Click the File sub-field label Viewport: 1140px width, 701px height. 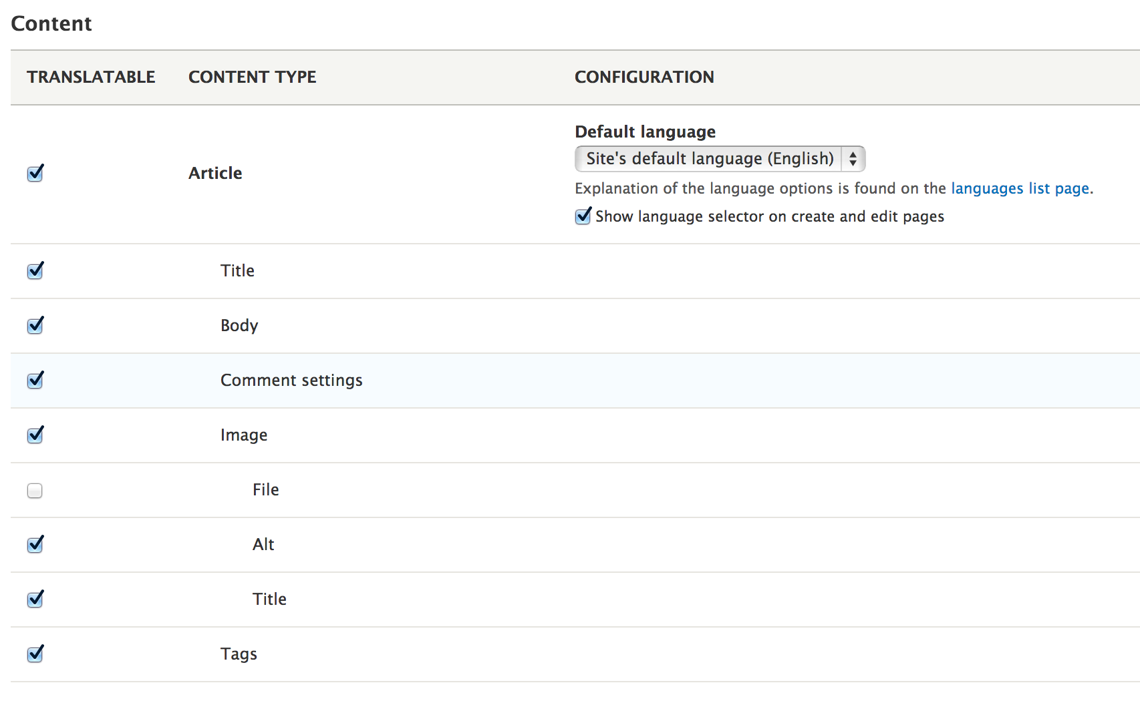265,490
